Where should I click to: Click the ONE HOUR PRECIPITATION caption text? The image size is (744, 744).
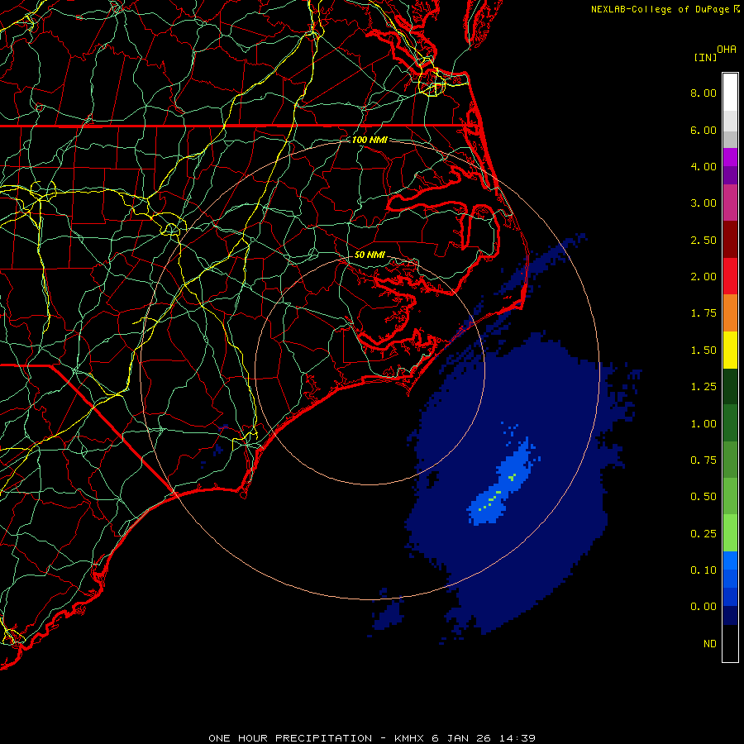[290, 738]
